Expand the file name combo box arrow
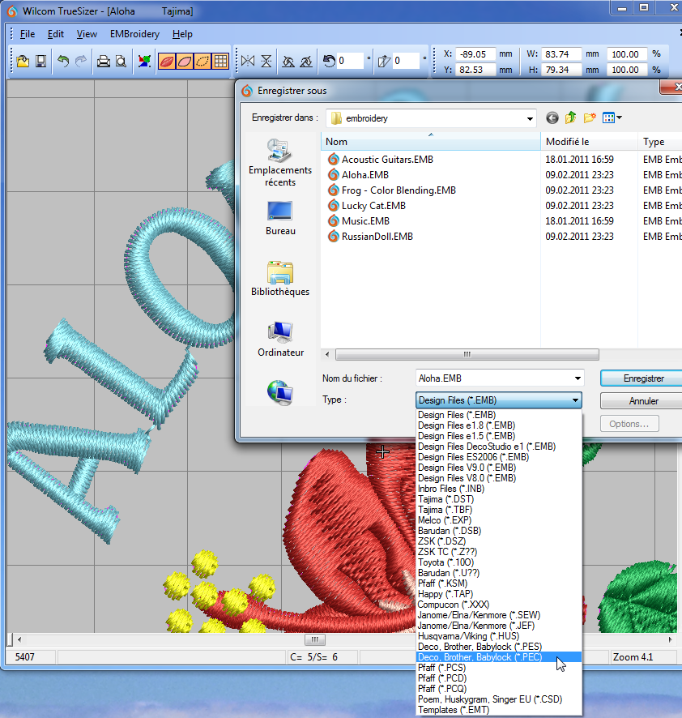 coord(577,378)
